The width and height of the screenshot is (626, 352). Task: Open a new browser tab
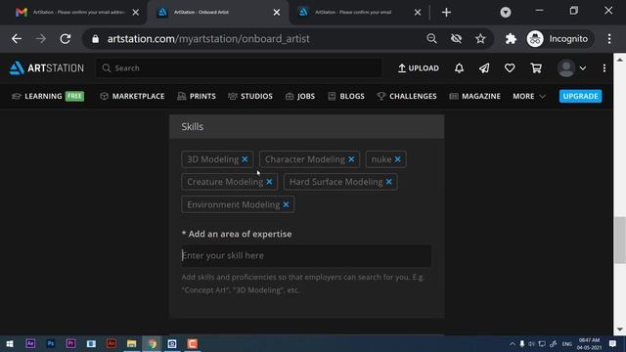point(446,13)
